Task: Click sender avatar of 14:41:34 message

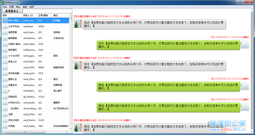Action: pos(245,45)
